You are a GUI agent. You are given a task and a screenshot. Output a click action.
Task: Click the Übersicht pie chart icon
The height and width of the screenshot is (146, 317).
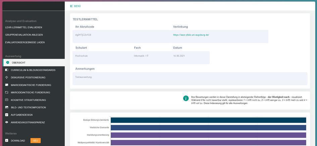pos(8,62)
